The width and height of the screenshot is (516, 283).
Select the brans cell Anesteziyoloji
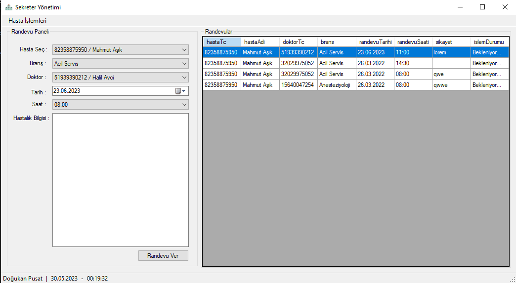337,85
